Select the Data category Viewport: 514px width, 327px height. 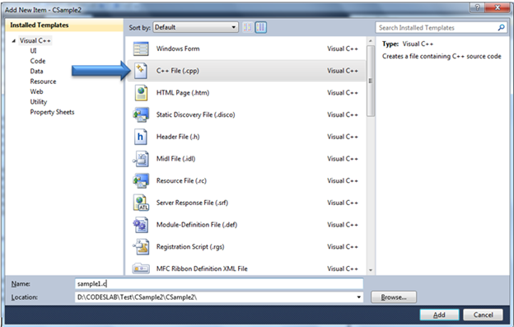(36, 71)
